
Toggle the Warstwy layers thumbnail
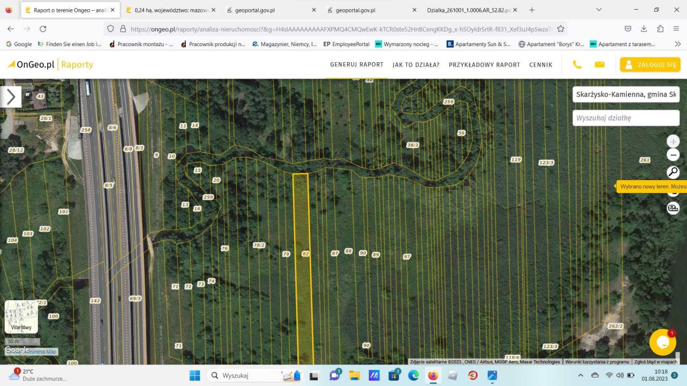[21, 316]
